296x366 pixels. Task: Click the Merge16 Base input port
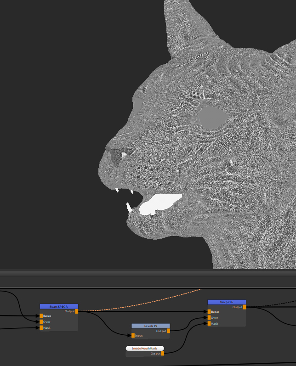click(x=209, y=312)
